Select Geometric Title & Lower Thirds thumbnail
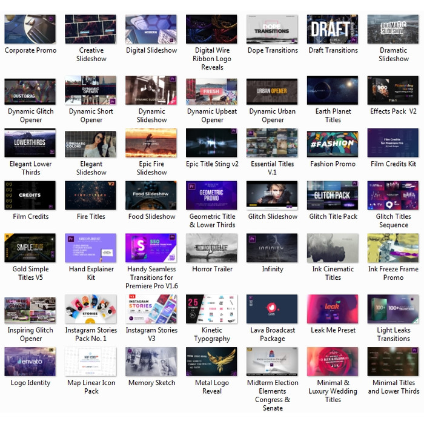This screenshot has height=424, width=424. [x=212, y=195]
